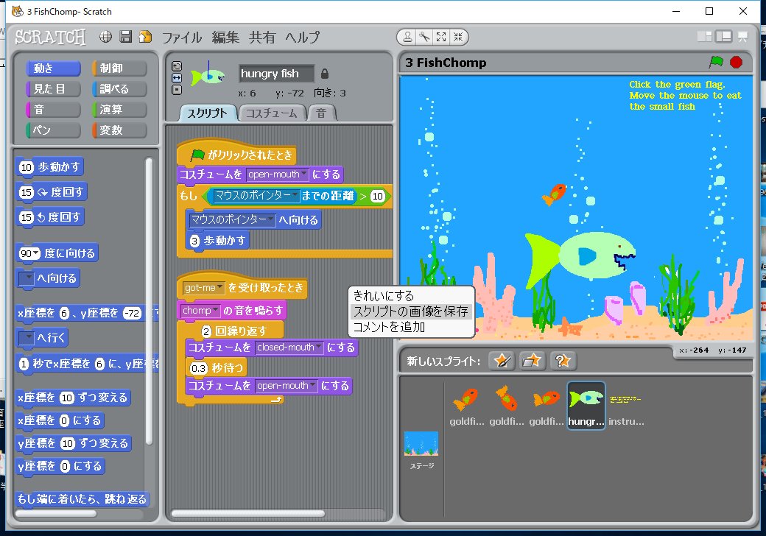Select the delete scissors tool
Viewport: 766px width, 536px height.
424,37
